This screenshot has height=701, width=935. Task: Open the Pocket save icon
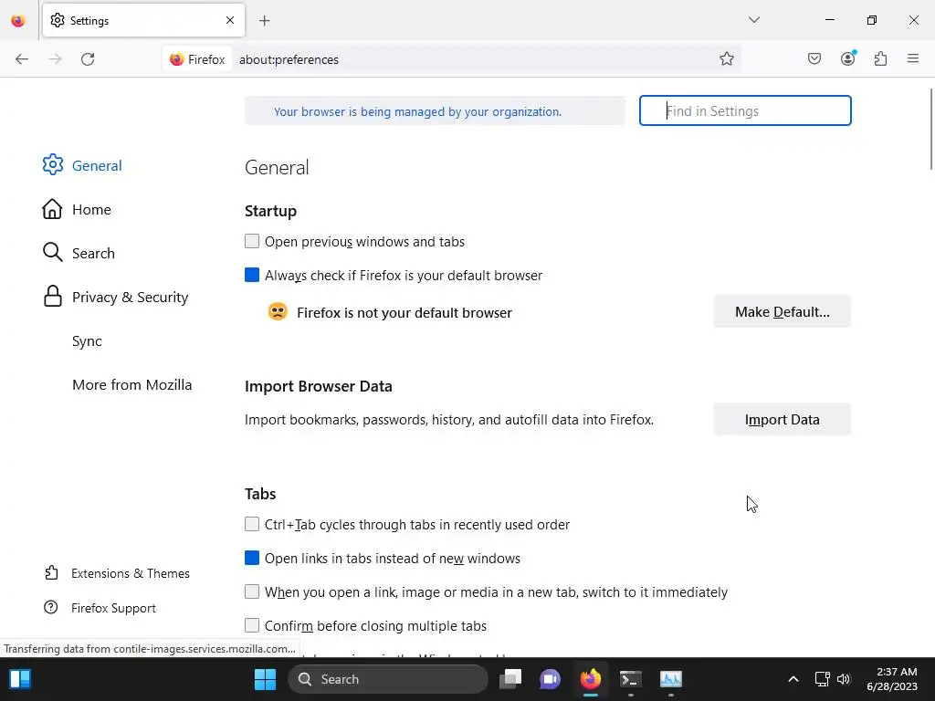(x=814, y=59)
